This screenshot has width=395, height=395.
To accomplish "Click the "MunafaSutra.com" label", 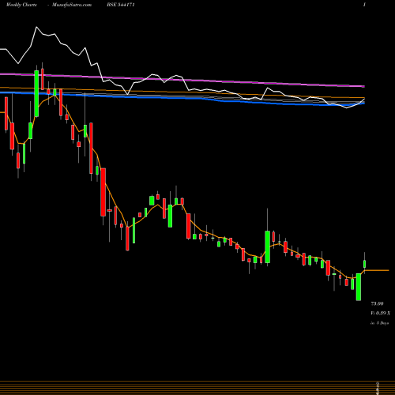I will tap(72, 5).
